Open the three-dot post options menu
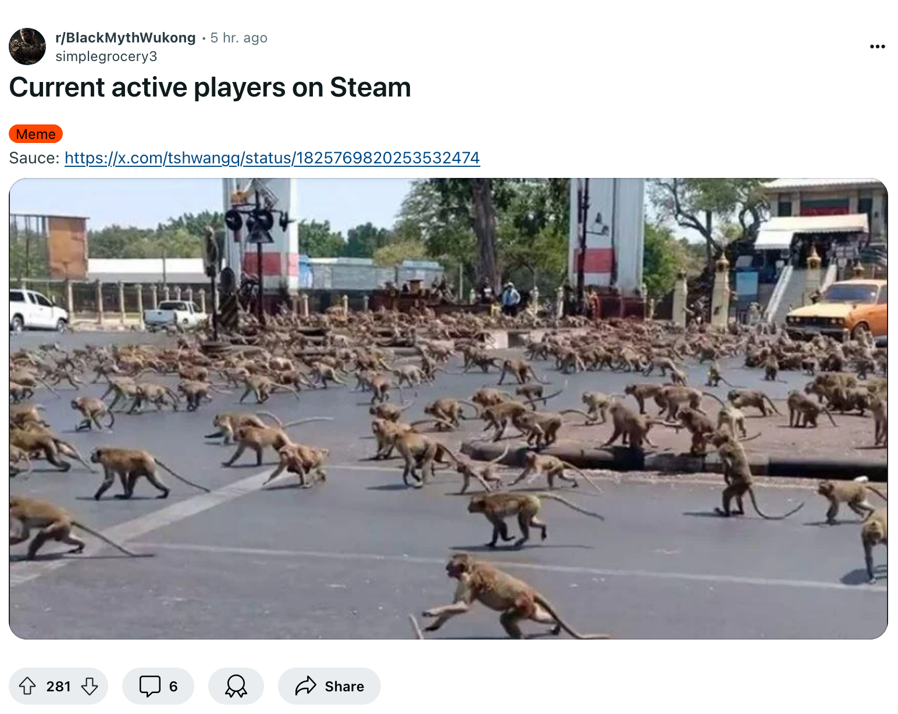Image resolution: width=898 pixels, height=714 pixels. [877, 47]
